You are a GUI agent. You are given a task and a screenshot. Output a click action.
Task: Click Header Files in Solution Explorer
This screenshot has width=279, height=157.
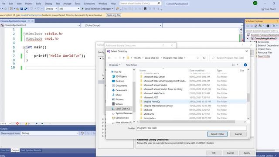point(264,49)
